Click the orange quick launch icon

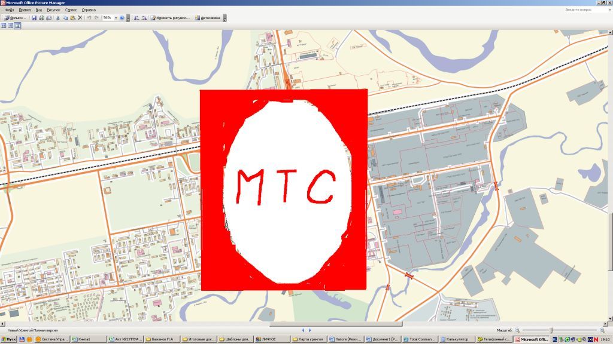pos(29,339)
